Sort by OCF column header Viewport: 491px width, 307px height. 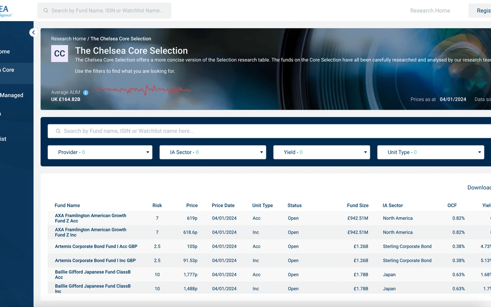[x=452, y=206]
